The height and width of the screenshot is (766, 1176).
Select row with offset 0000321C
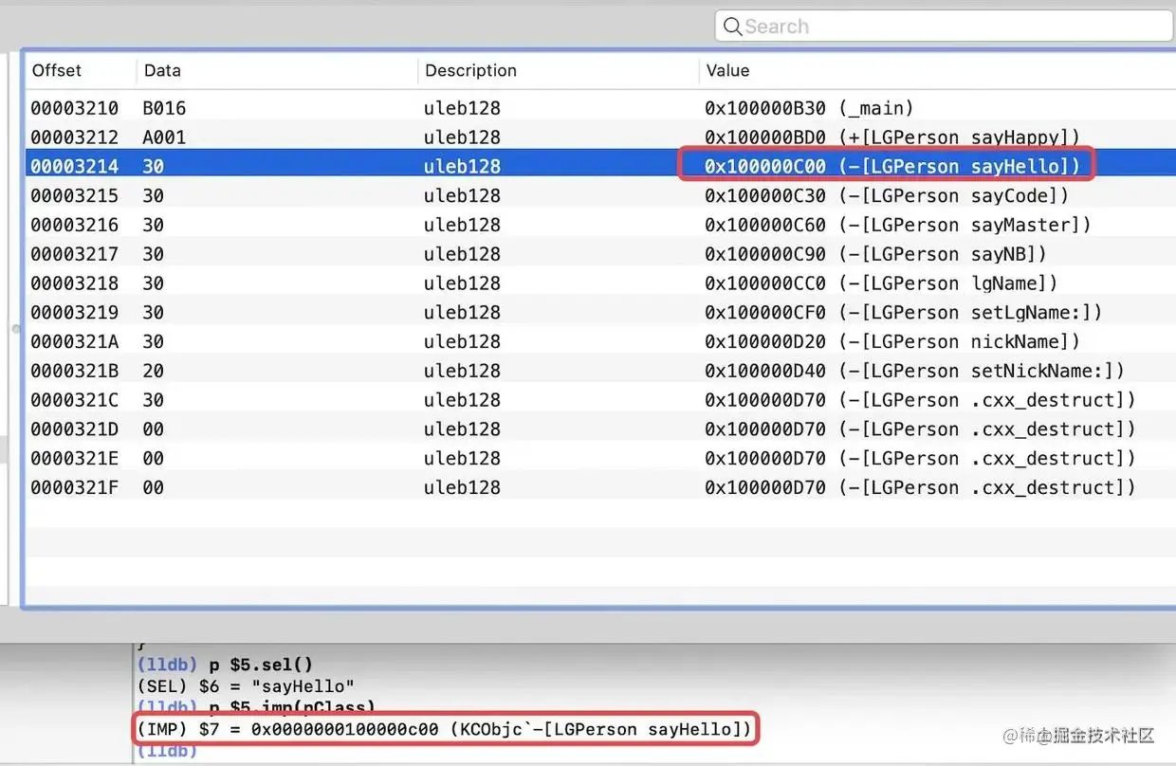point(599,400)
